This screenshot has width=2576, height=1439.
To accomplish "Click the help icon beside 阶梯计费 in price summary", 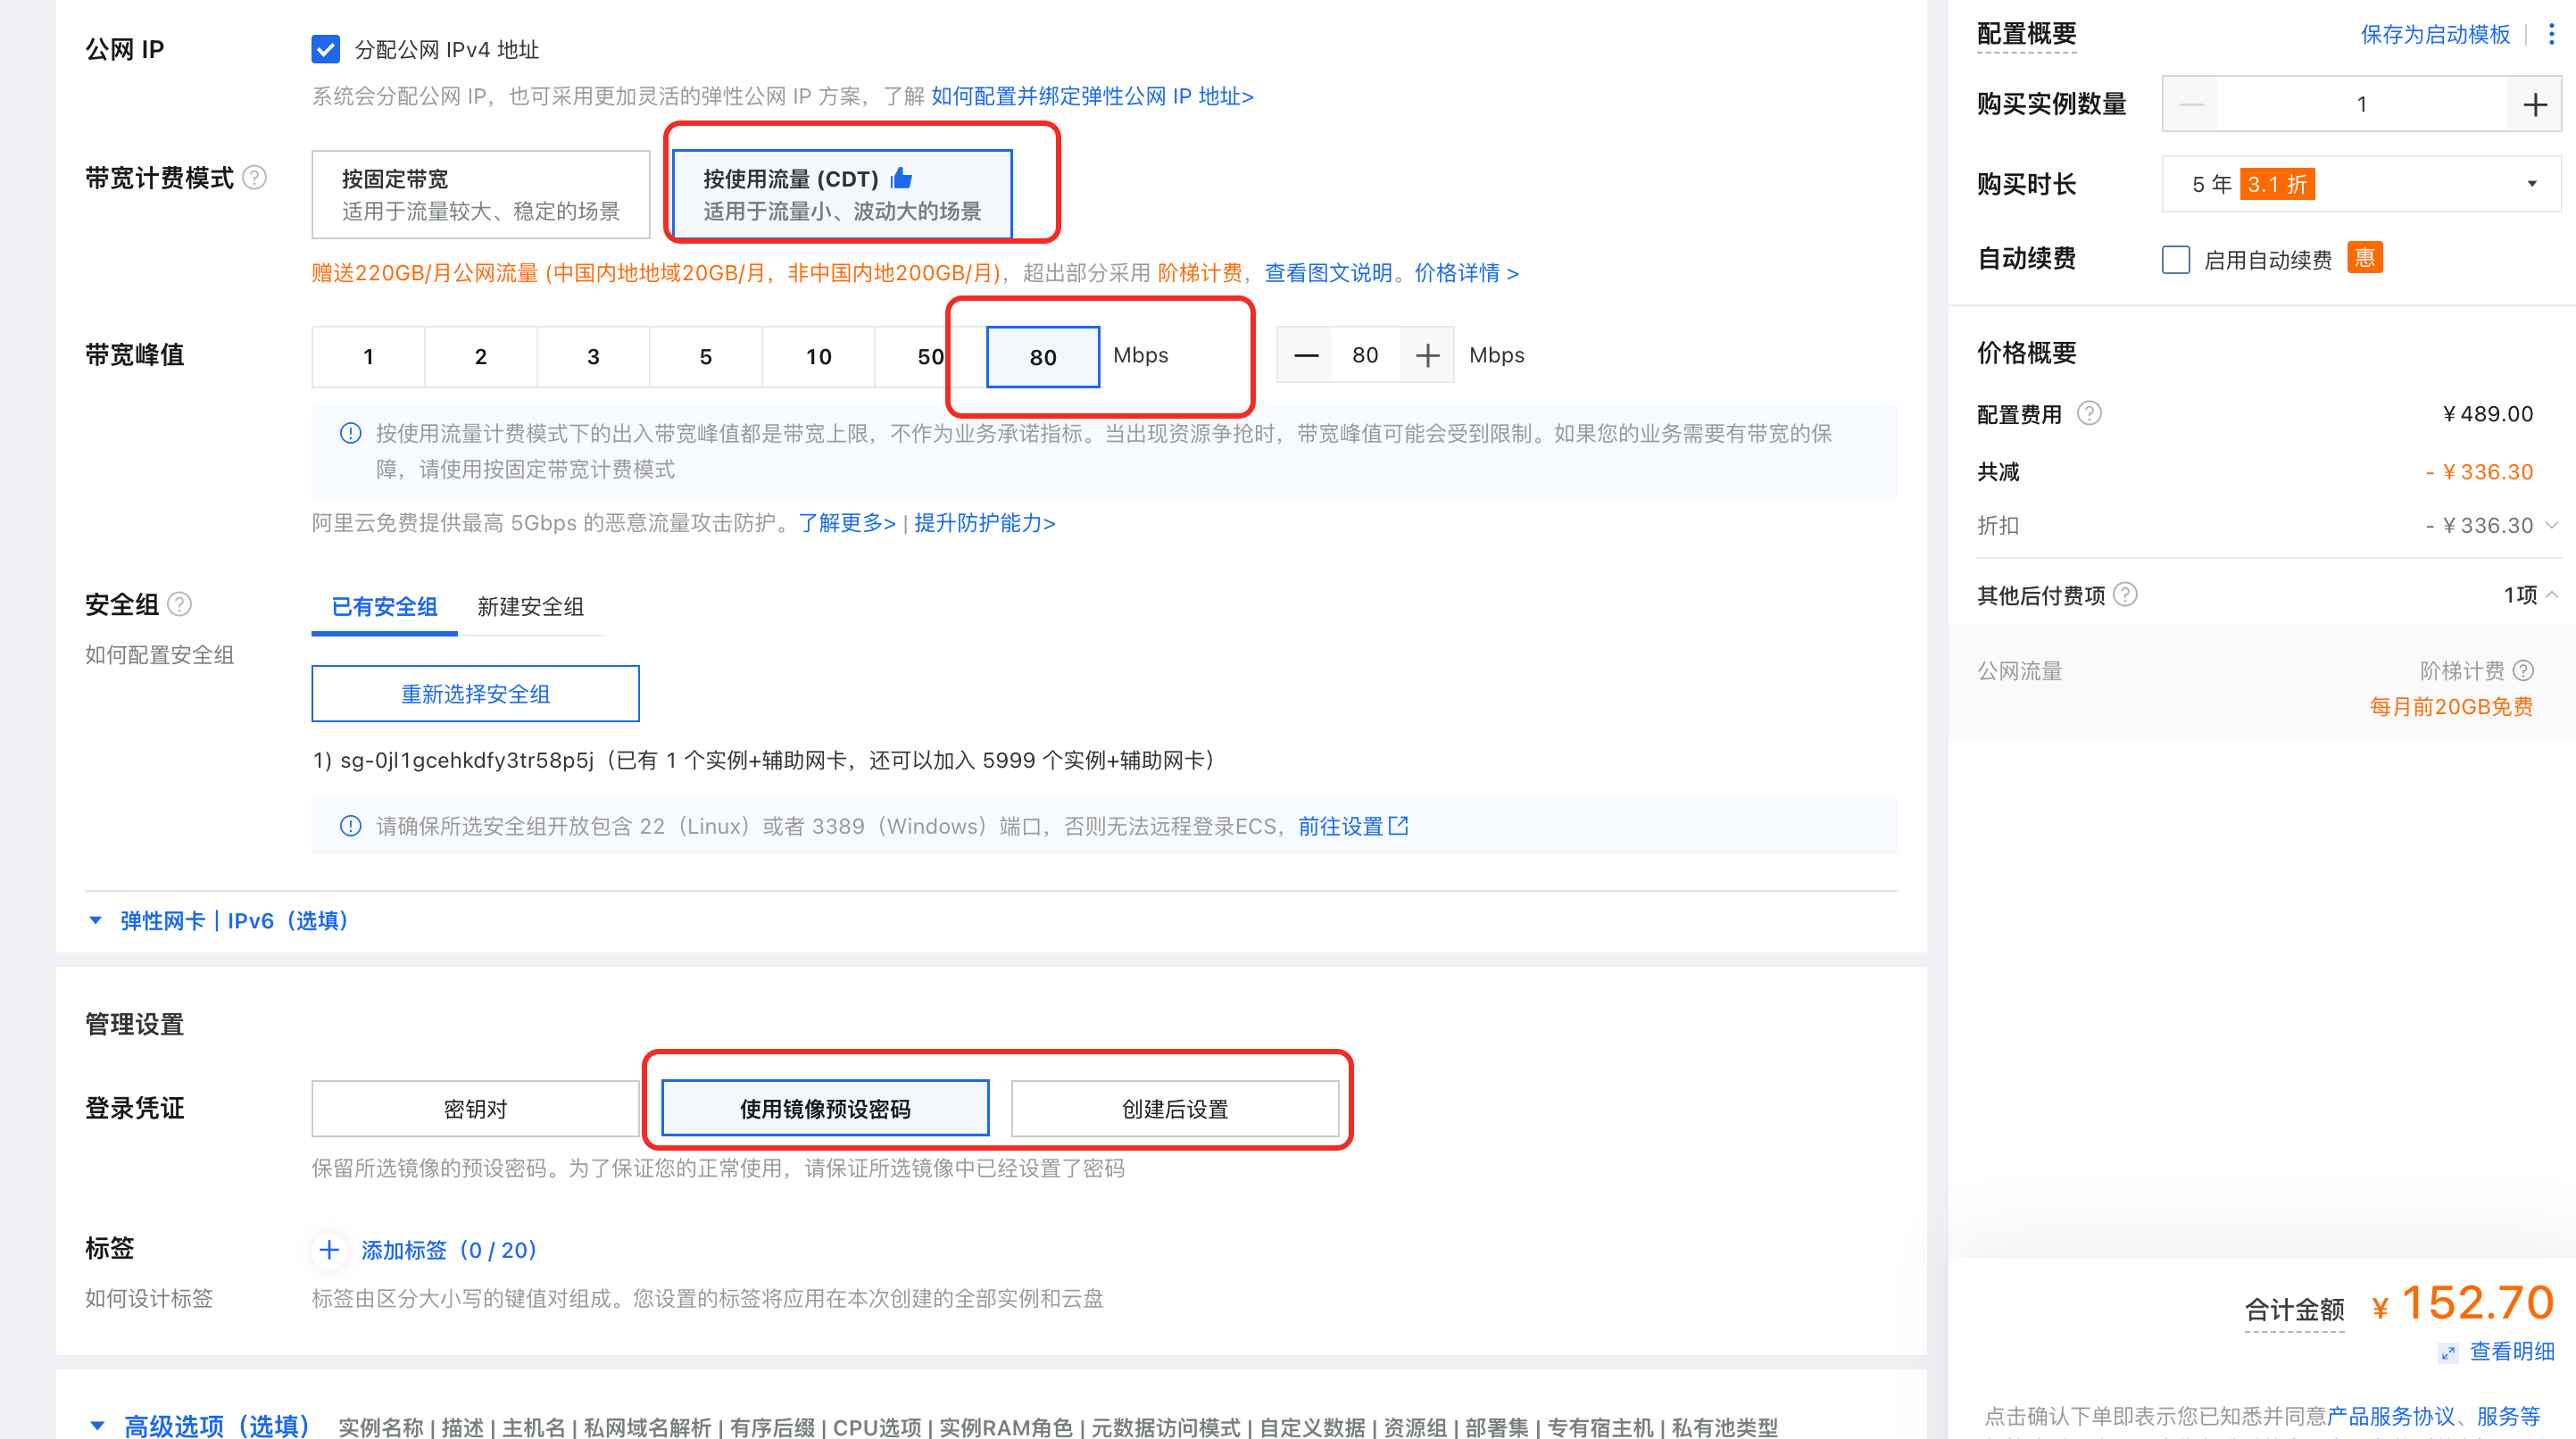I will coord(2523,670).
